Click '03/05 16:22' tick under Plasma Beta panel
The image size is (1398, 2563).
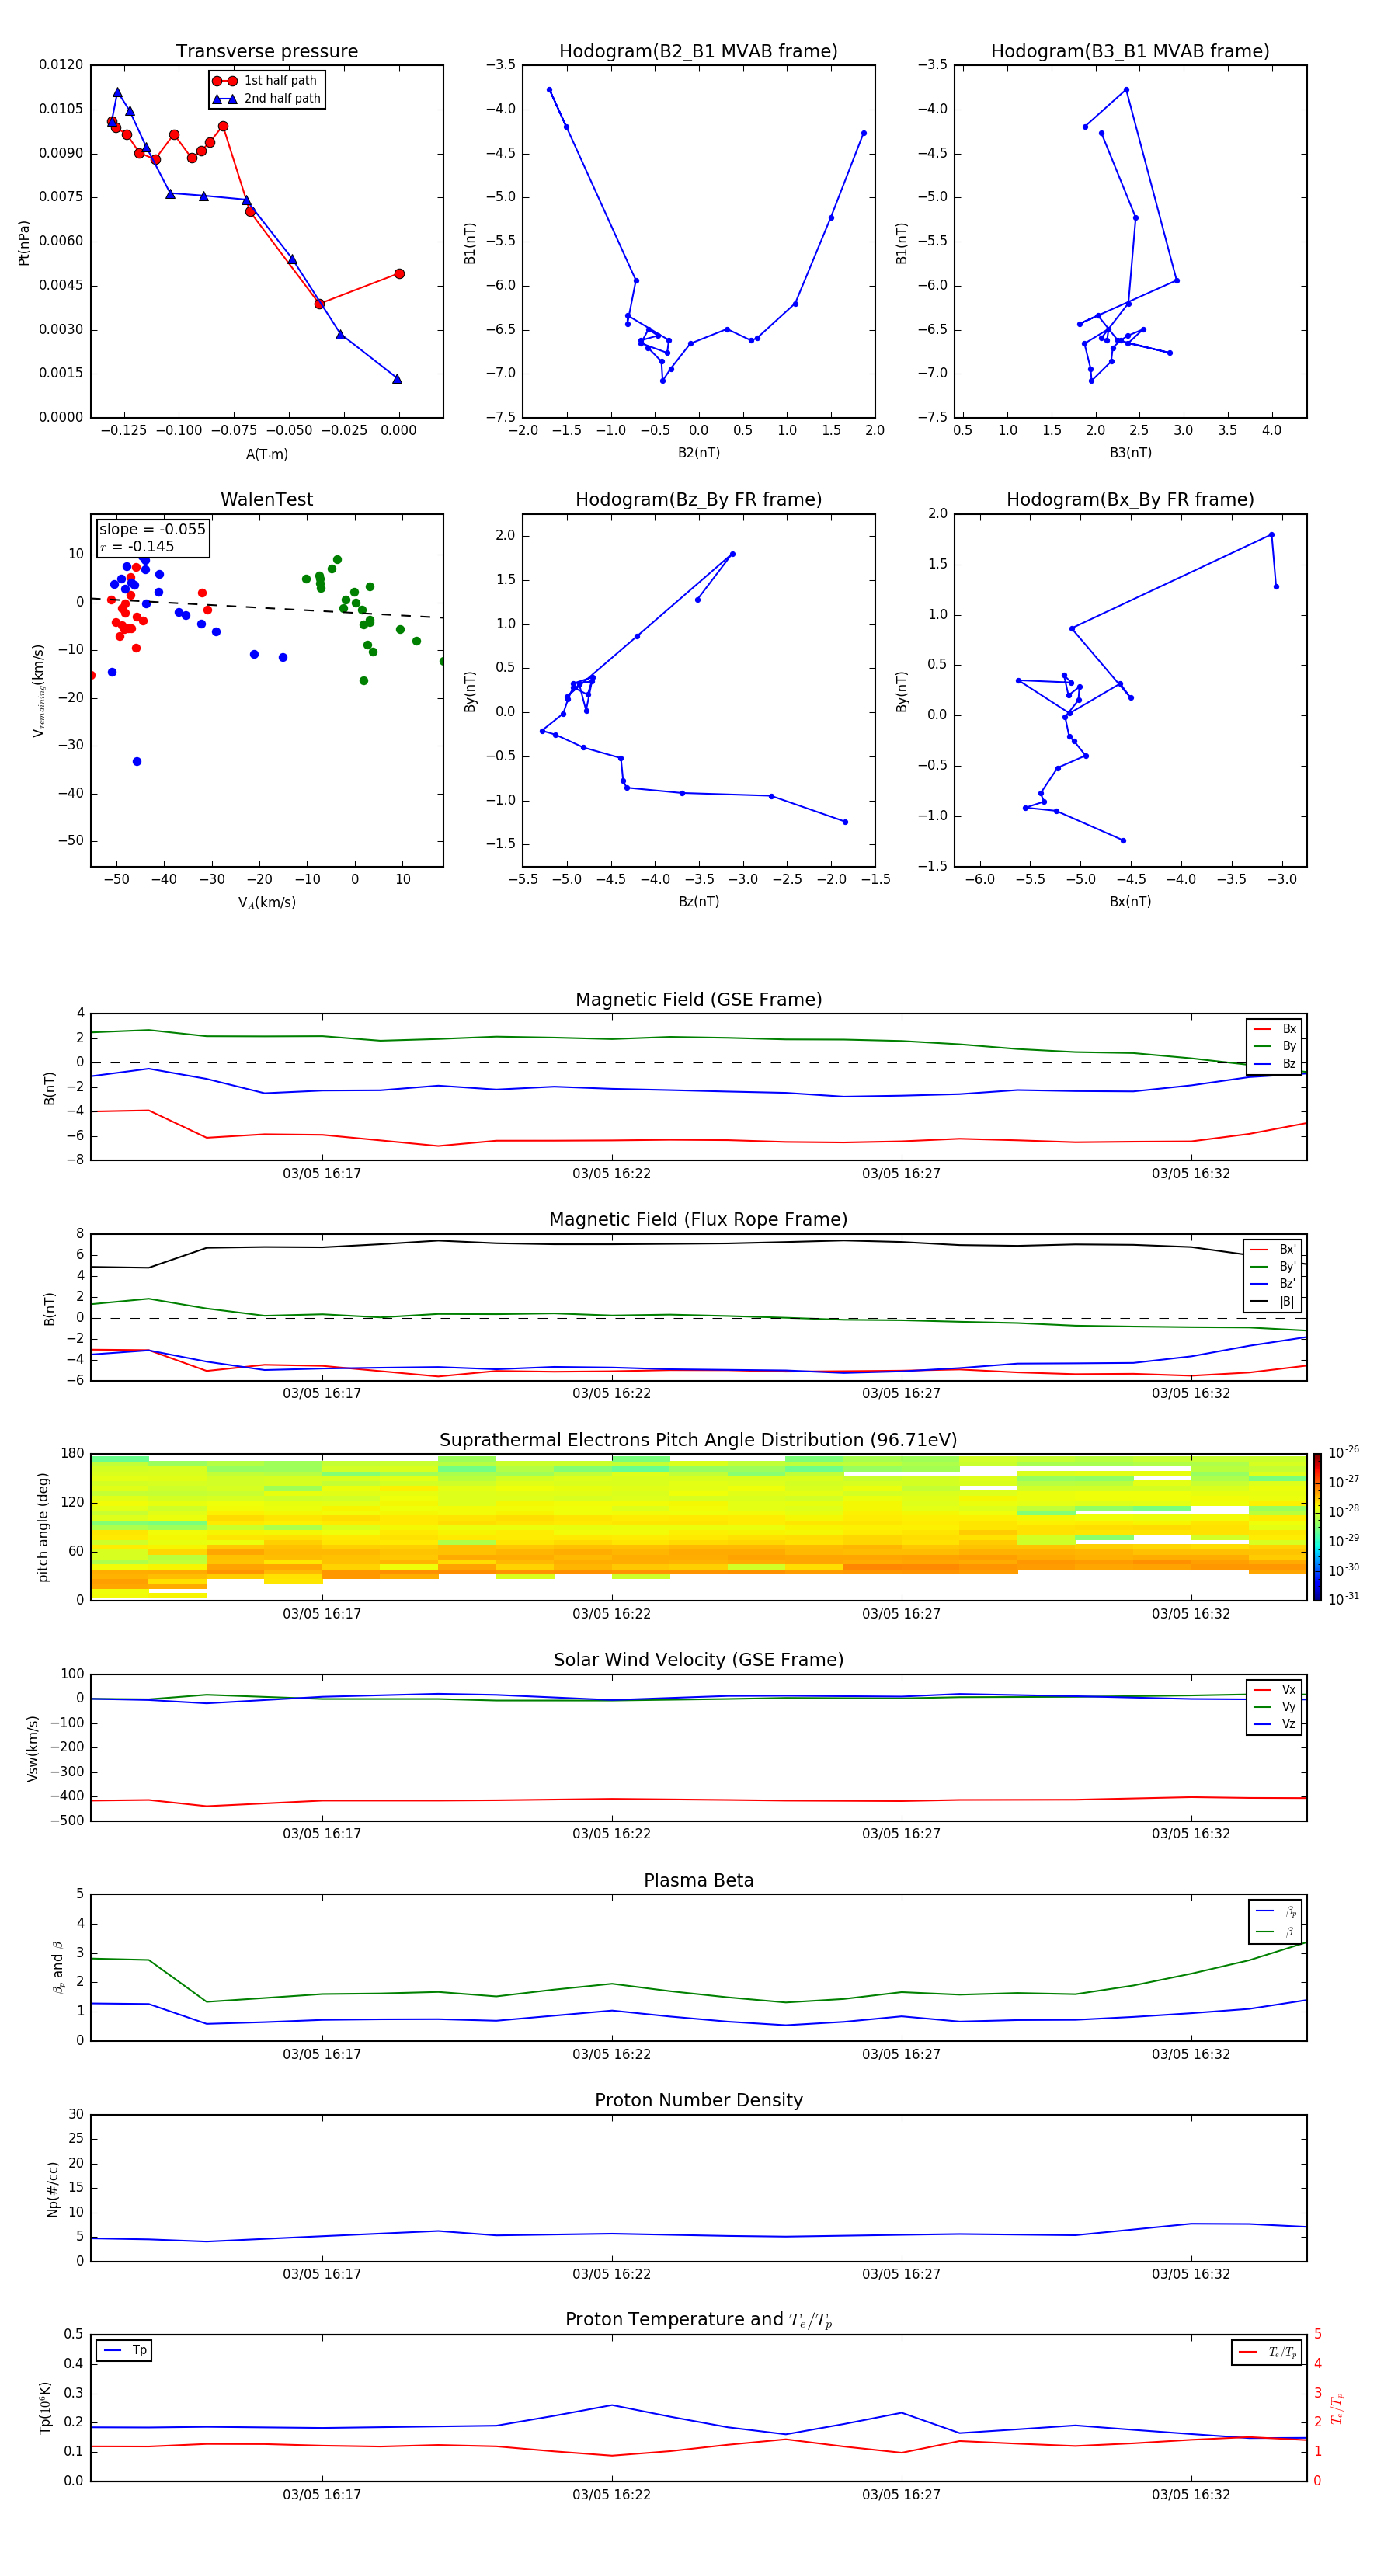pos(611,2054)
